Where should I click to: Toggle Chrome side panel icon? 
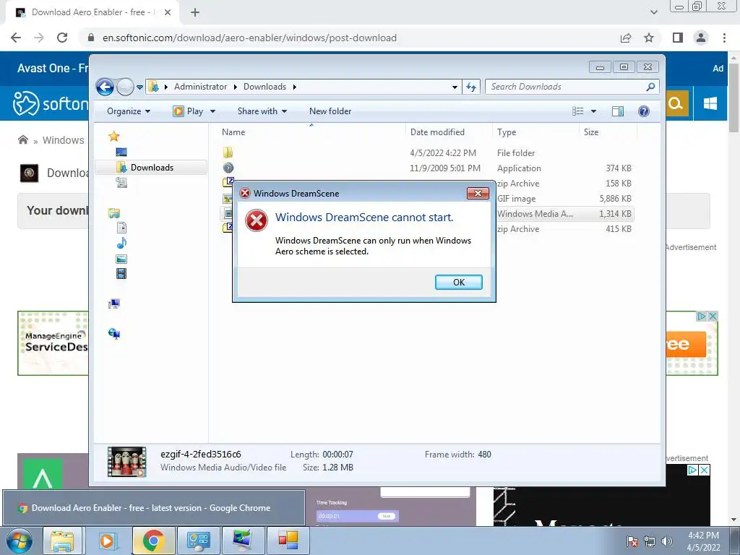click(x=678, y=38)
